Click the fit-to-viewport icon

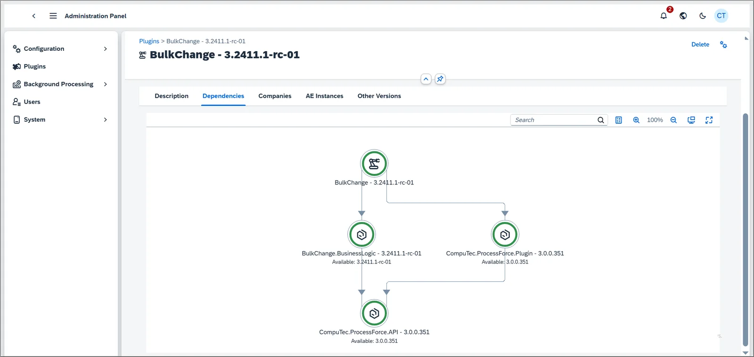(x=691, y=120)
